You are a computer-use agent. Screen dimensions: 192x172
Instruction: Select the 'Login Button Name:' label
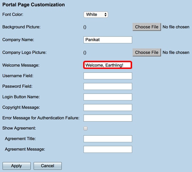click(x=21, y=97)
